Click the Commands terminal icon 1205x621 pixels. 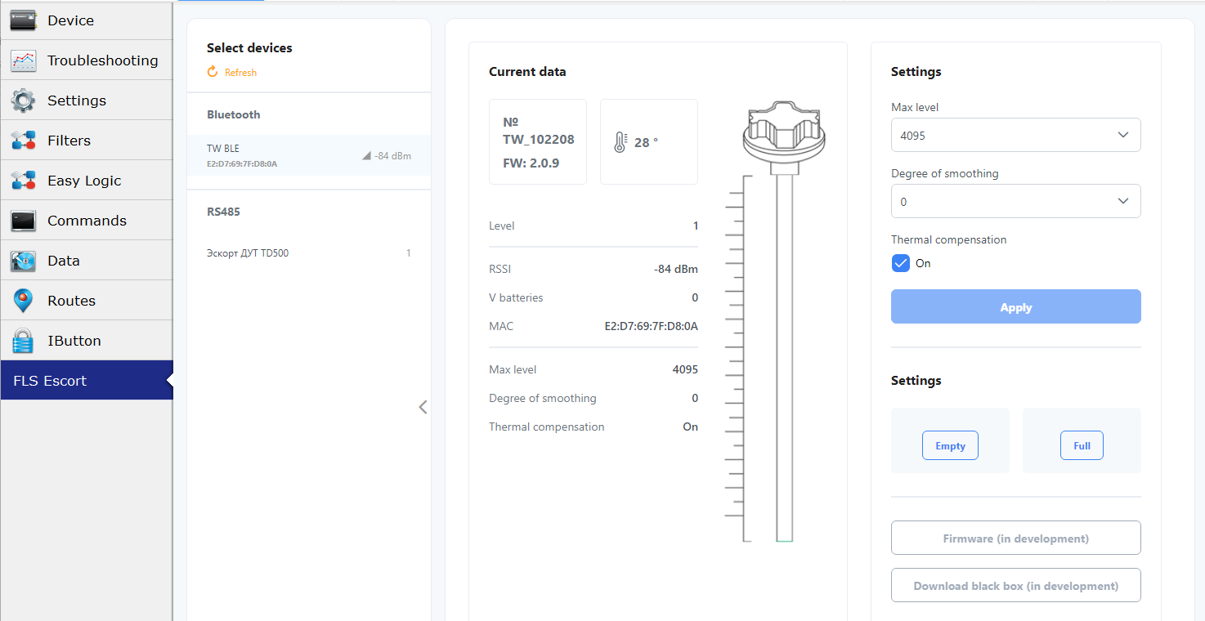pyautogui.click(x=23, y=221)
